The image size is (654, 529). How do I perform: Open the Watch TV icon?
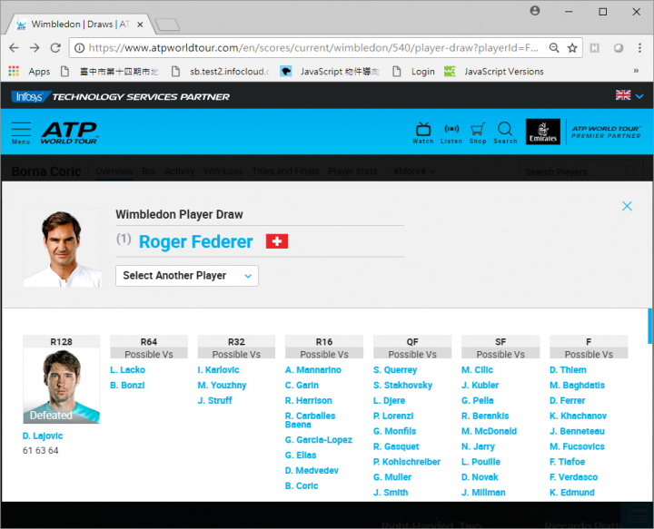(x=423, y=132)
